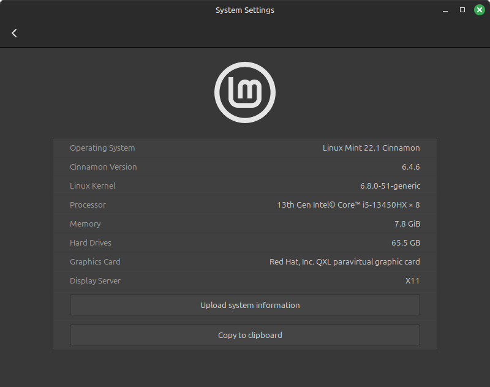Image resolution: width=490 pixels, height=387 pixels.
Task: Click the System Settings window title
Action: (x=245, y=10)
